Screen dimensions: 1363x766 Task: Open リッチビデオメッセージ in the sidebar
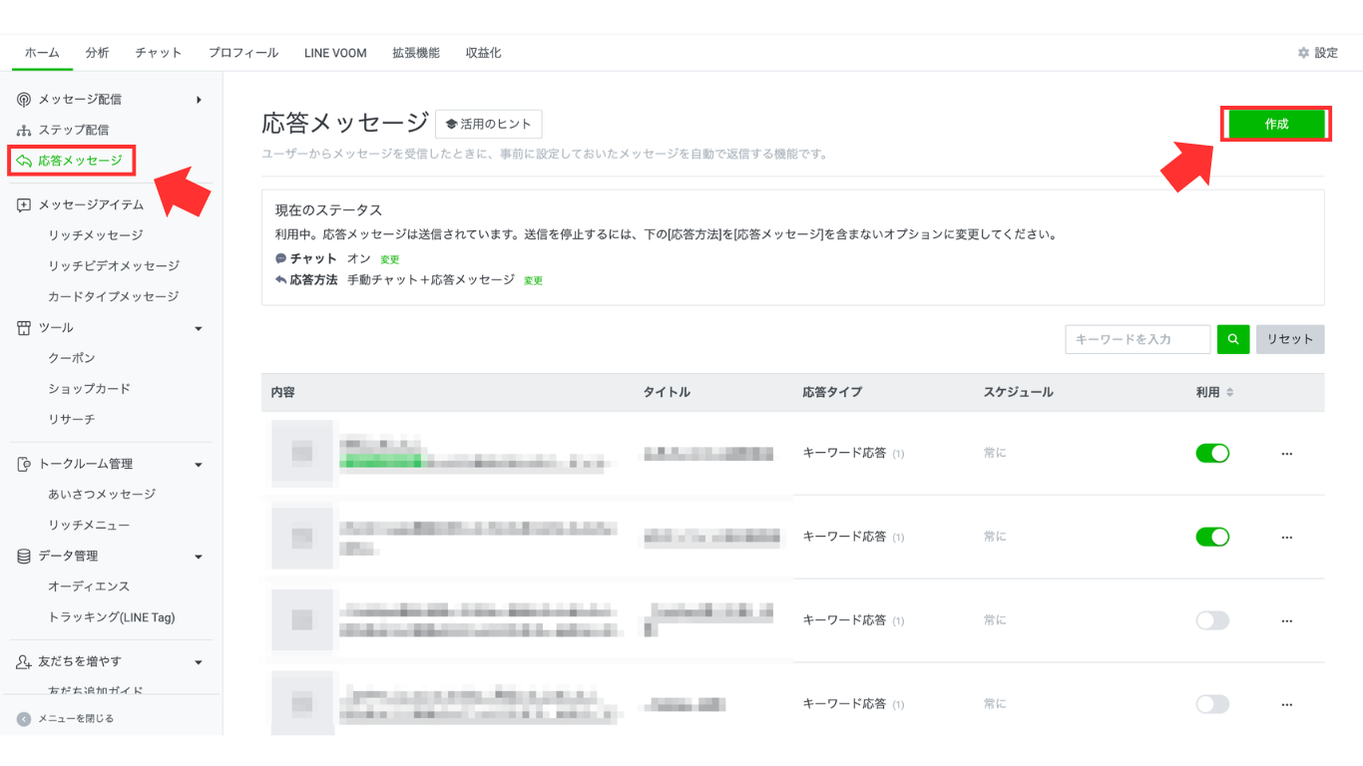[114, 266]
